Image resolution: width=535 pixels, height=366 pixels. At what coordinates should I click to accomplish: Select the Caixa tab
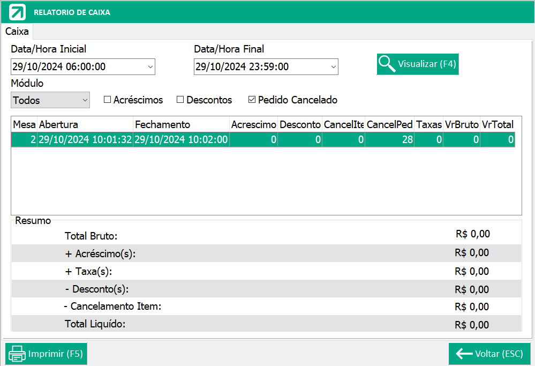(17, 32)
